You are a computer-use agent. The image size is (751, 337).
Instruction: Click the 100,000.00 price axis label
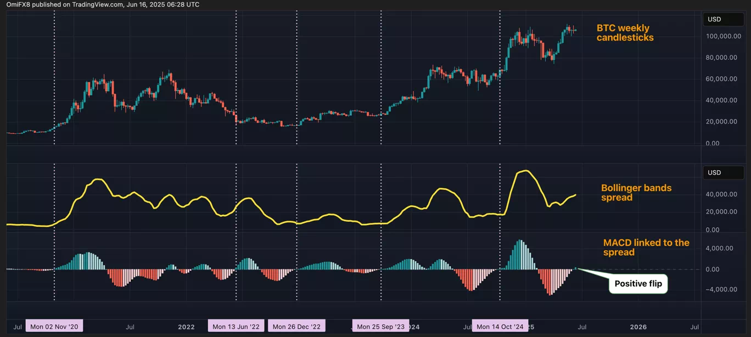(721, 36)
